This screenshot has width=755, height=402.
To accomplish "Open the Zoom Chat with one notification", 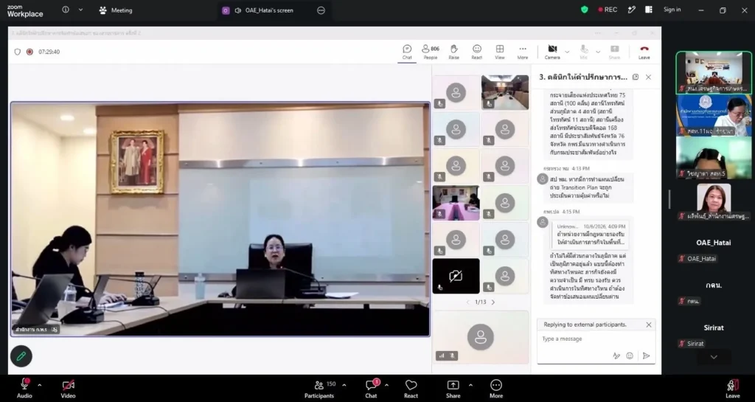I will click(372, 389).
